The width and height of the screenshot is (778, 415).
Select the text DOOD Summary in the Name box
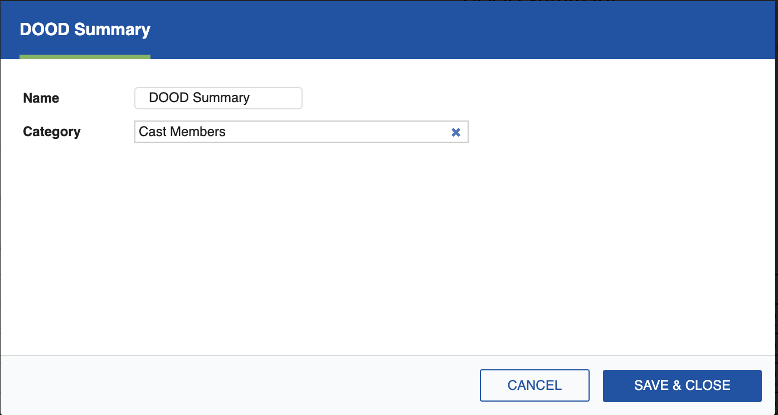pos(198,98)
